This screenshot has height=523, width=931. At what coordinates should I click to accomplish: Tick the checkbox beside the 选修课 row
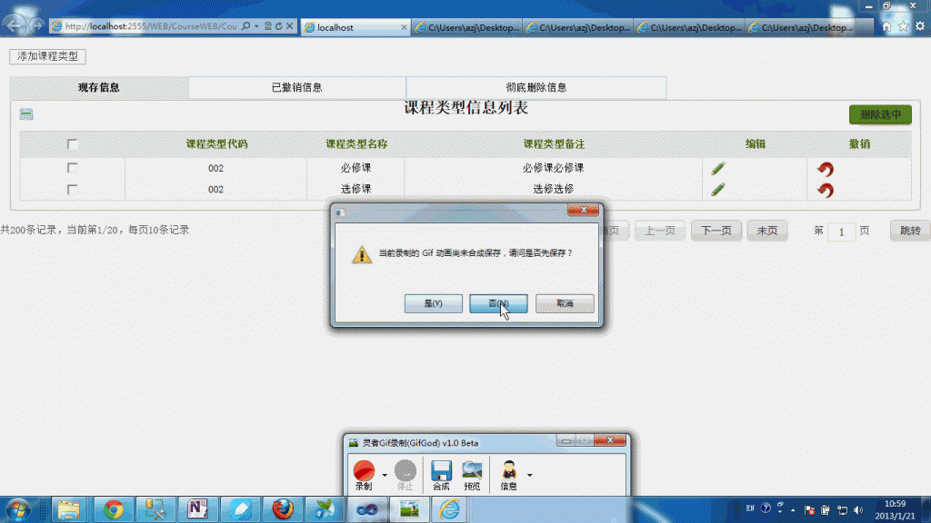pos(74,190)
